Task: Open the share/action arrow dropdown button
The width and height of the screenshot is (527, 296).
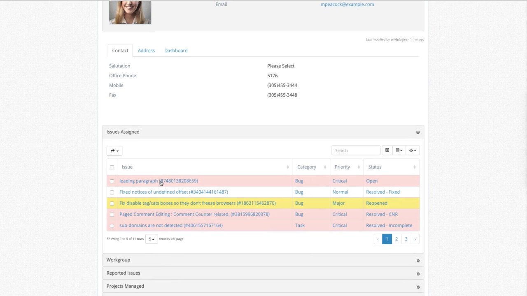Action: coord(114,151)
